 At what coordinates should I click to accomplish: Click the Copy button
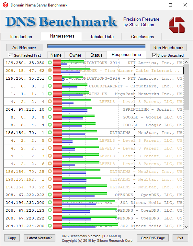click(12, 238)
